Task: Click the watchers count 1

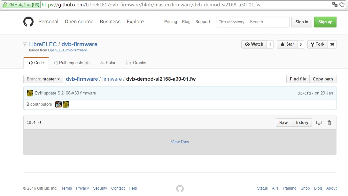Action: coord(270,44)
